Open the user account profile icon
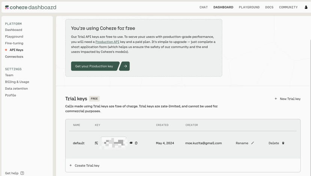Screen dimensions: 311x176 306,7
